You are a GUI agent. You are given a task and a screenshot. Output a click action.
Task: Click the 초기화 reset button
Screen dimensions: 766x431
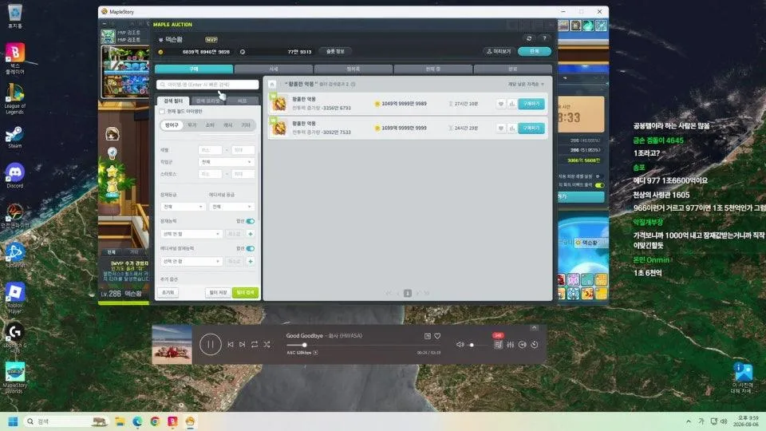pos(168,292)
